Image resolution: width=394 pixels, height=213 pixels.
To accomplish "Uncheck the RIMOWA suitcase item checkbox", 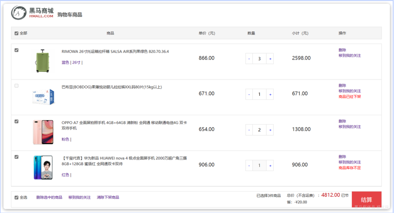I will (x=17, y=50).
